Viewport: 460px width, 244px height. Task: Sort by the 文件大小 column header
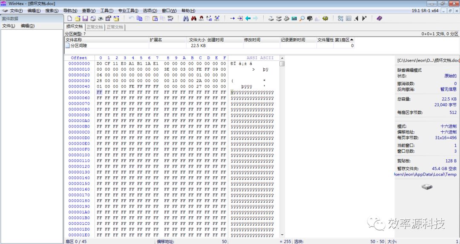pos(197,40)
